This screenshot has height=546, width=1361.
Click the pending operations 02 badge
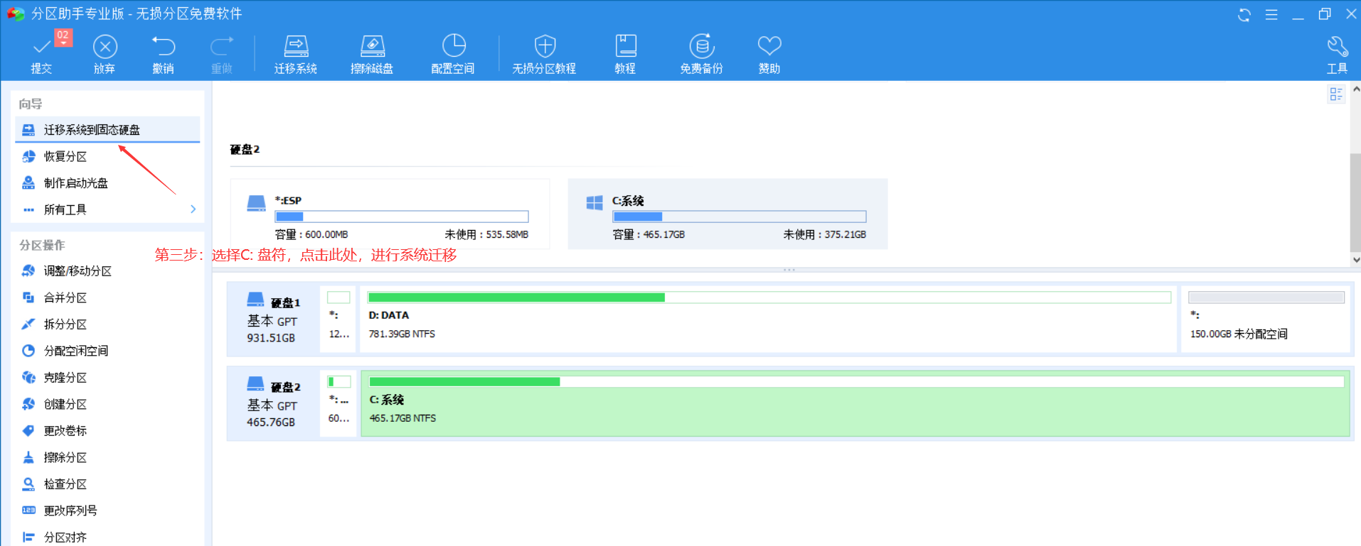pyautogui.click(x=63, y=36)
